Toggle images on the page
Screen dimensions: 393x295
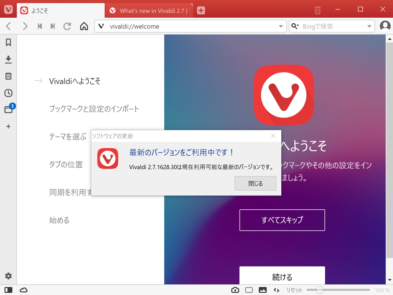coord(263,290)
